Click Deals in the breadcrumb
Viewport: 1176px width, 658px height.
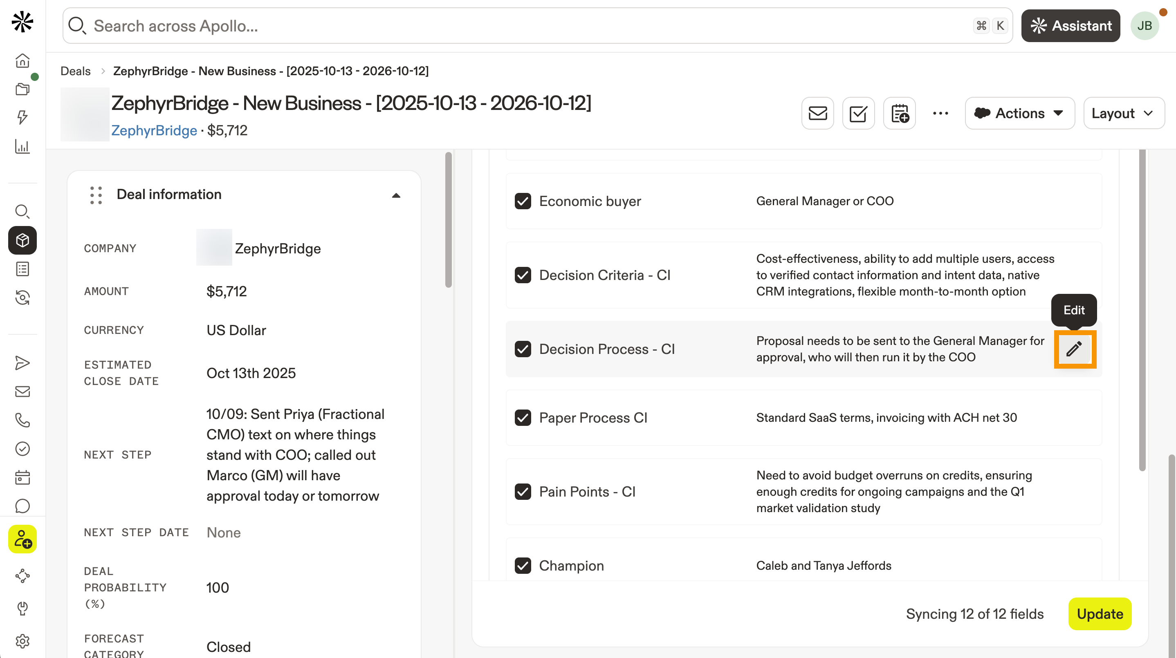coord(75,71)
